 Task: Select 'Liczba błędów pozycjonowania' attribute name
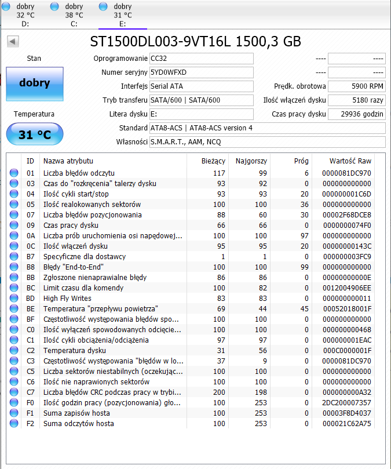click(x=92, y=215)
